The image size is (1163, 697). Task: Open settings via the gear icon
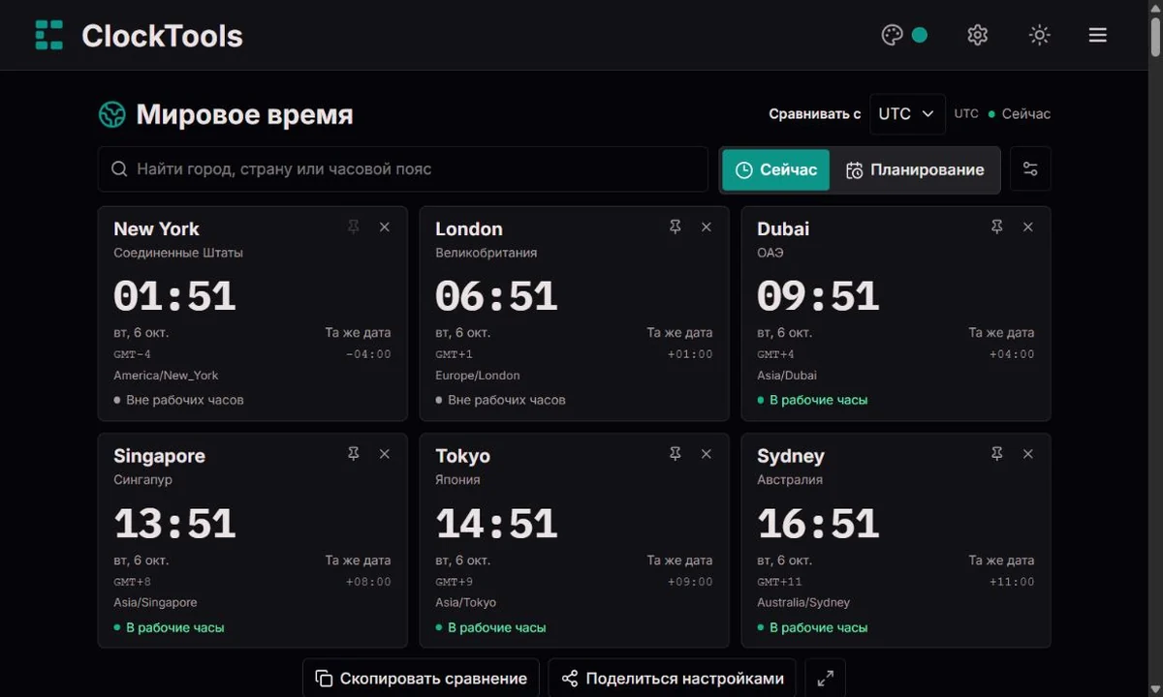pyautogui.click(x=977, y=35)
